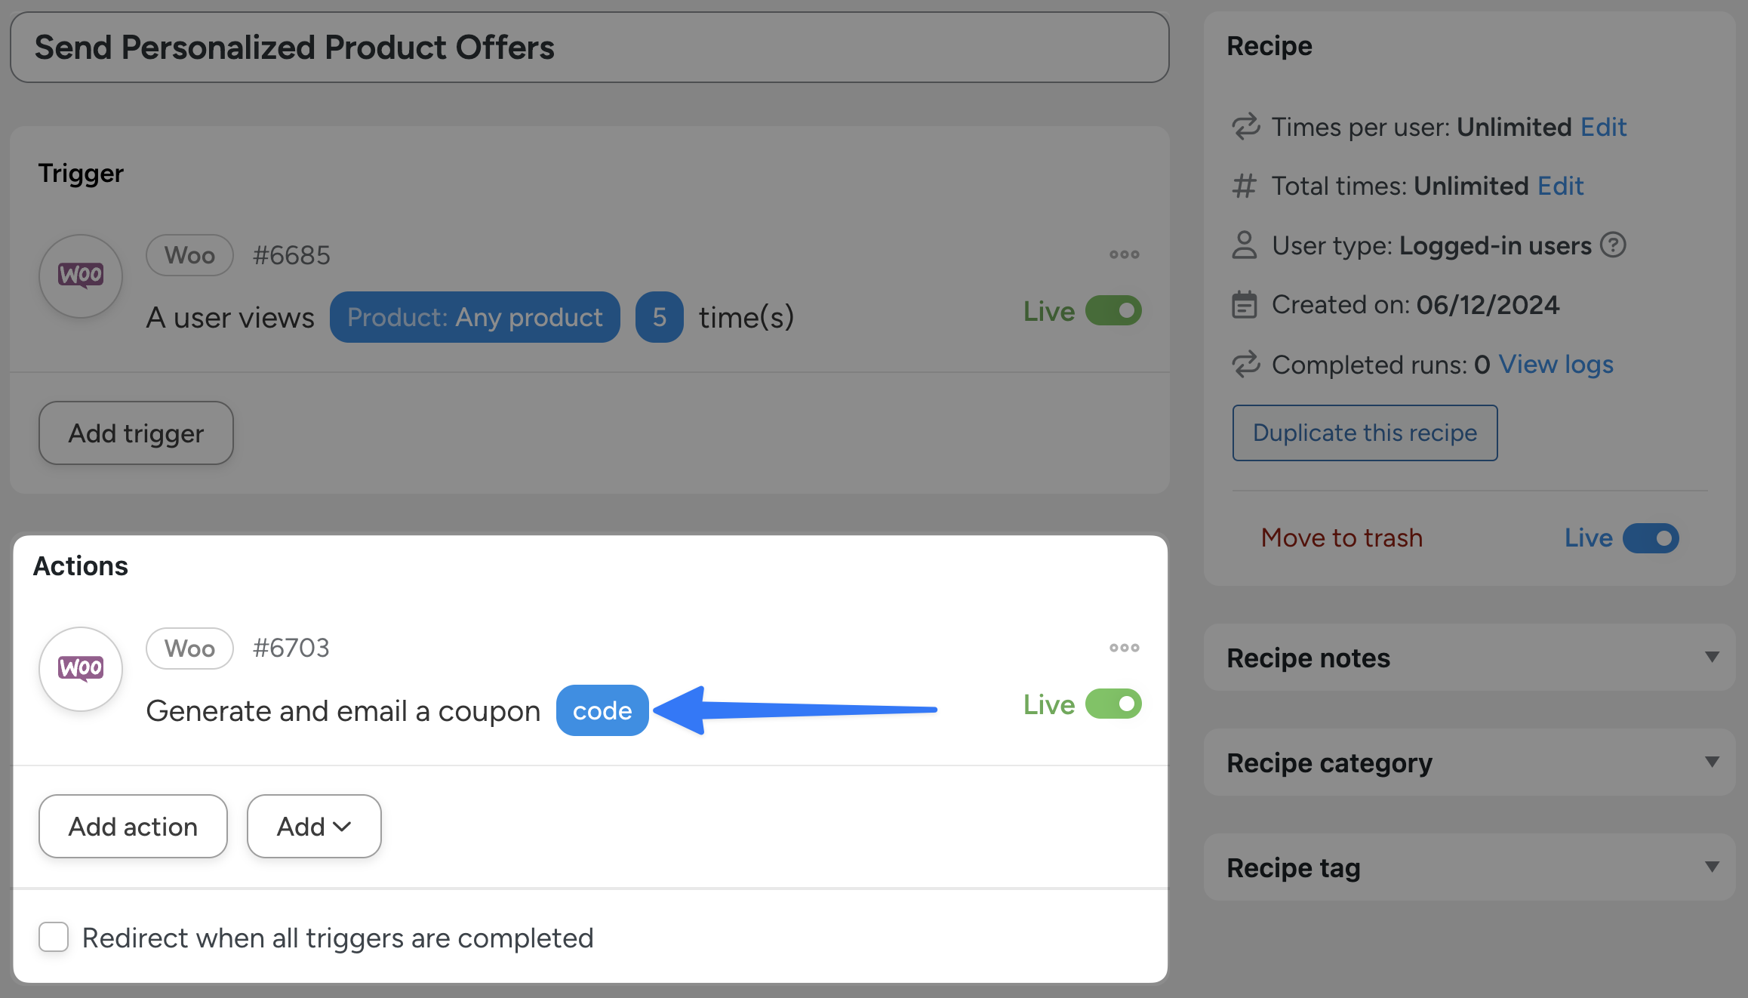Check Redirect when all triggers are completed
This screenshot has width=1748, height=998.
click(x=54, y=938)
